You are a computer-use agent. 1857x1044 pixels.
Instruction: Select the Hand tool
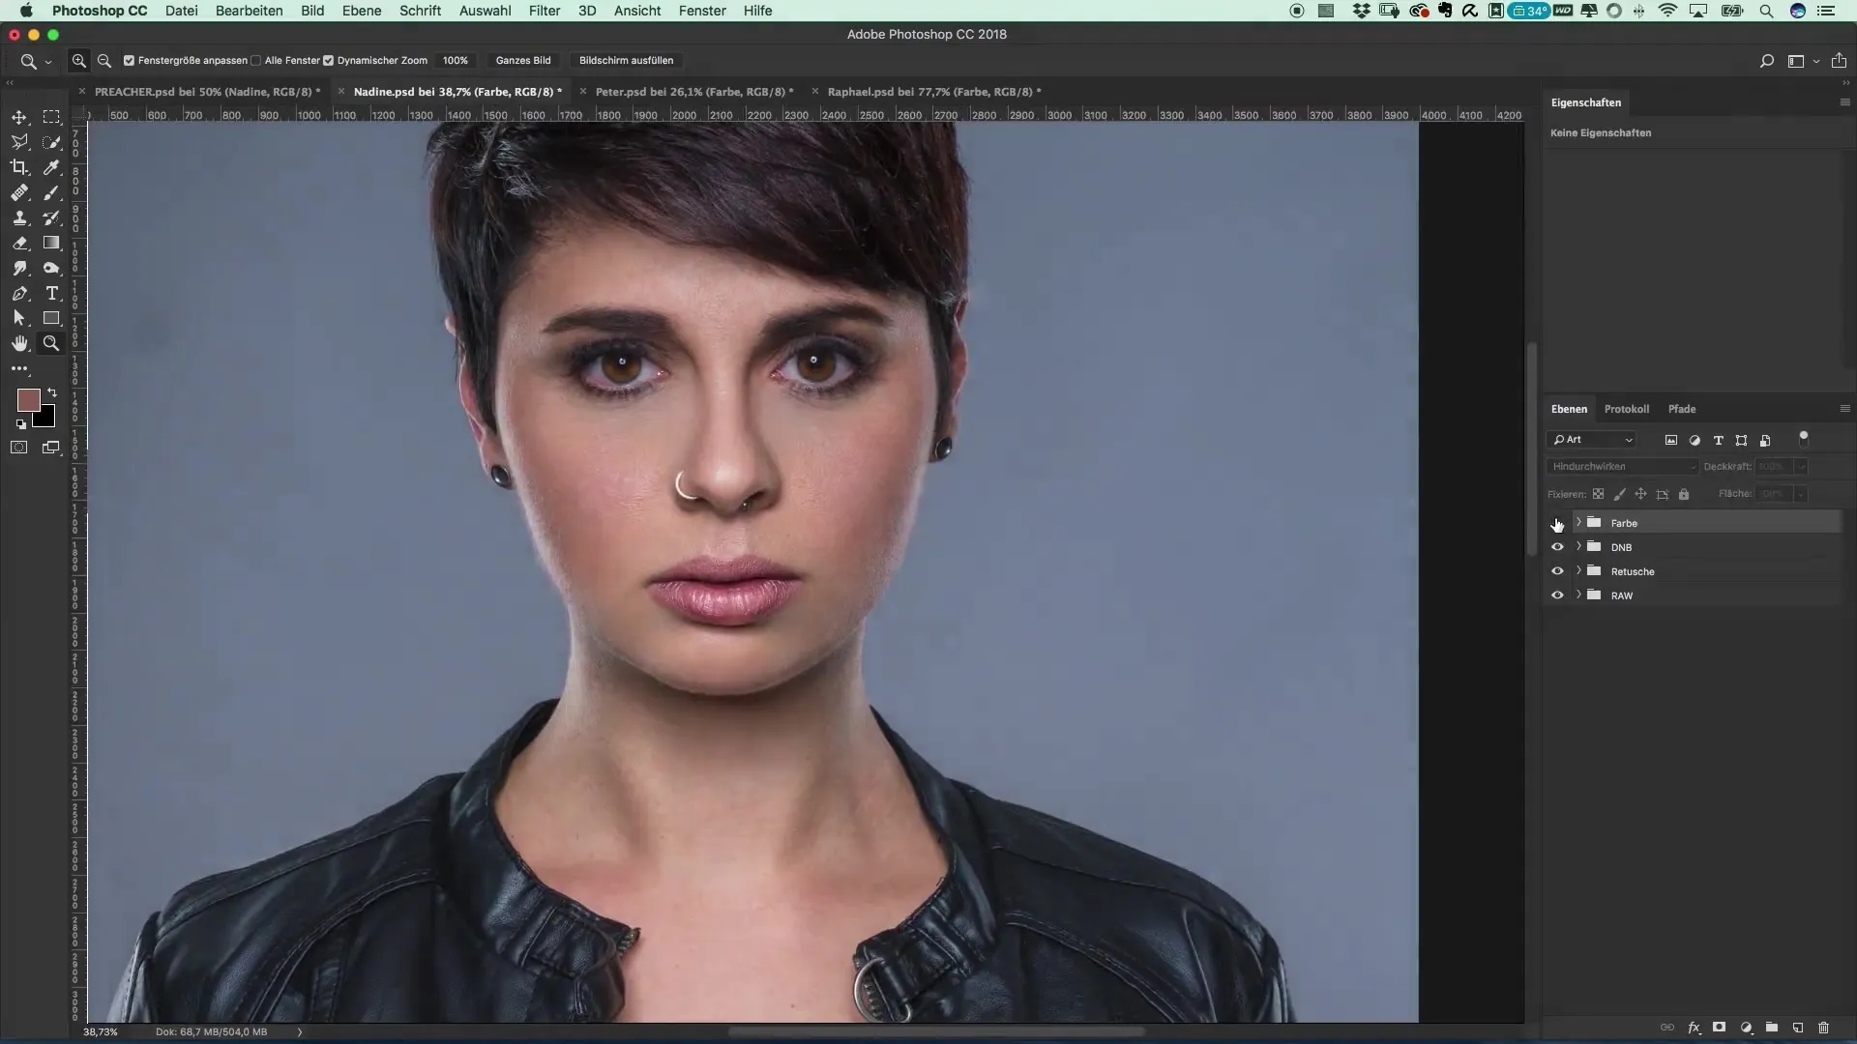click(x=19, y=343)
